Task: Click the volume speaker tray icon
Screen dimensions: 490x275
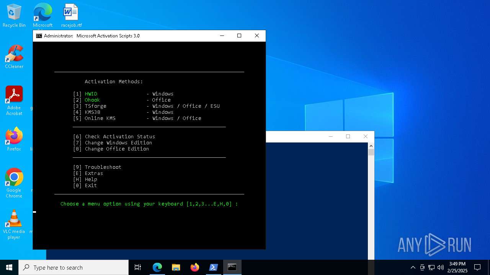Action: coord(441,267)
